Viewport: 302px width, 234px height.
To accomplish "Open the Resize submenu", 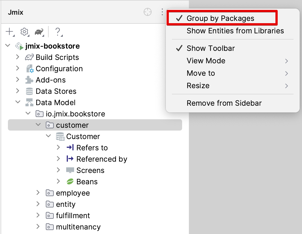I will 233,86.
